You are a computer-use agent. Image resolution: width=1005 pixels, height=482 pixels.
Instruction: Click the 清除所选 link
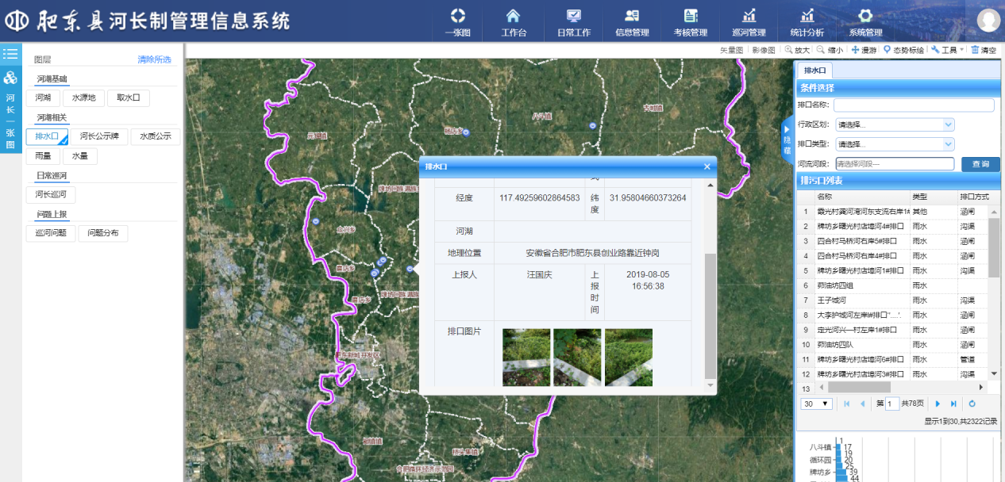point(154,59)
